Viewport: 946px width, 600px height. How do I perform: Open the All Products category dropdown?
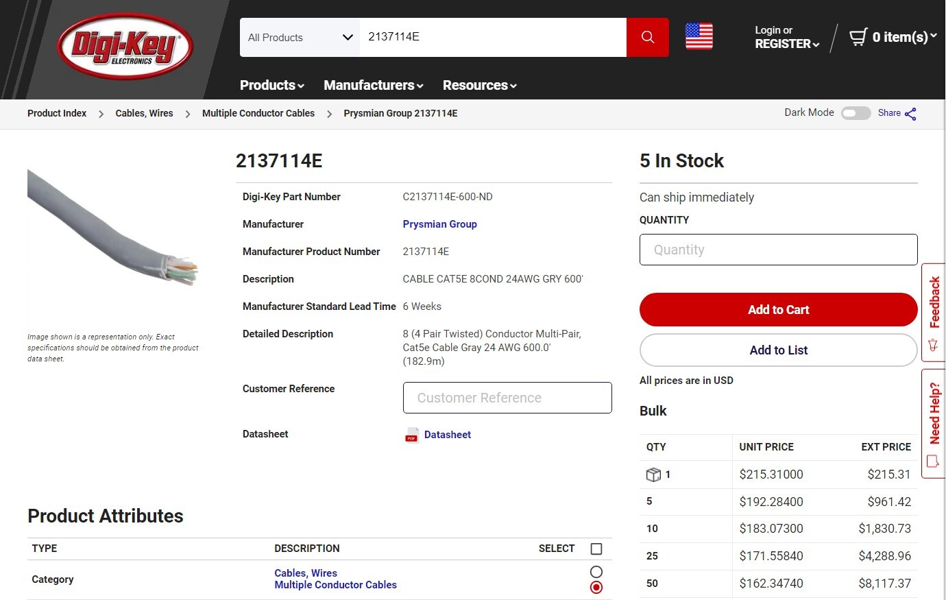pos(300,37)
